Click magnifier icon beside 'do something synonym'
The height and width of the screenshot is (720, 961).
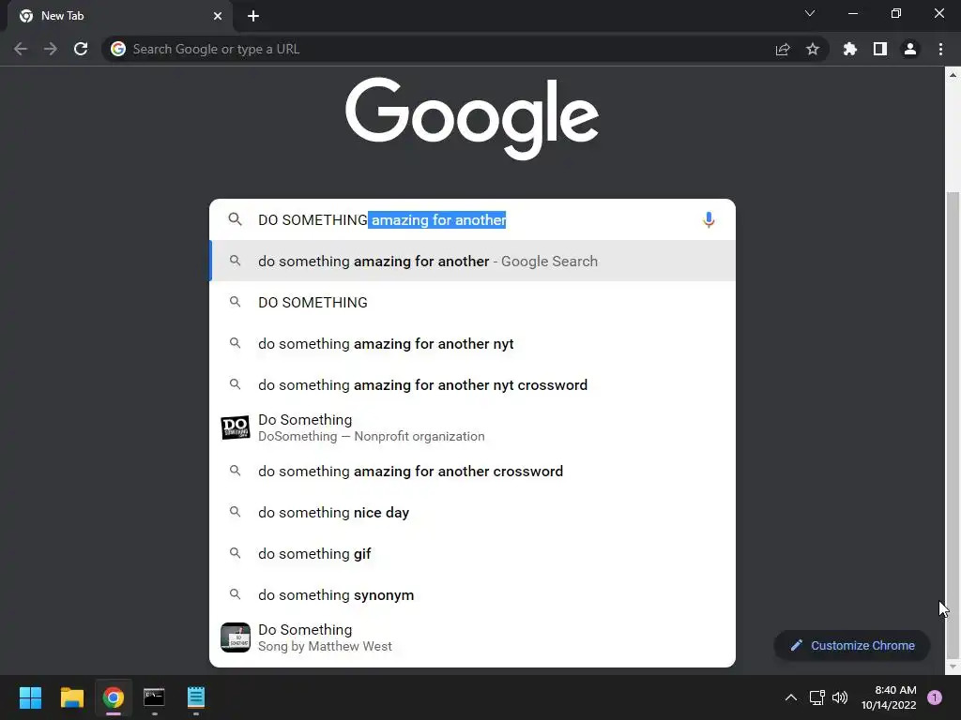point(235,593)
